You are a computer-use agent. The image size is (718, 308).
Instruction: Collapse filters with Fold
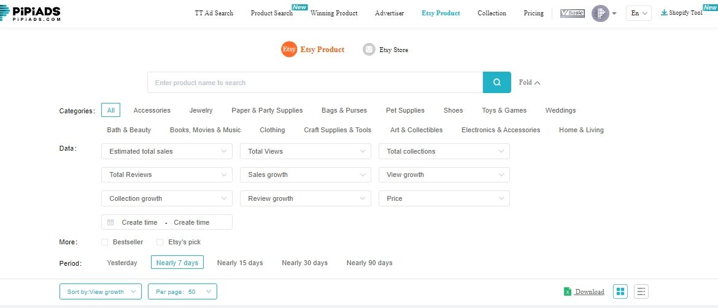[530, 82]
